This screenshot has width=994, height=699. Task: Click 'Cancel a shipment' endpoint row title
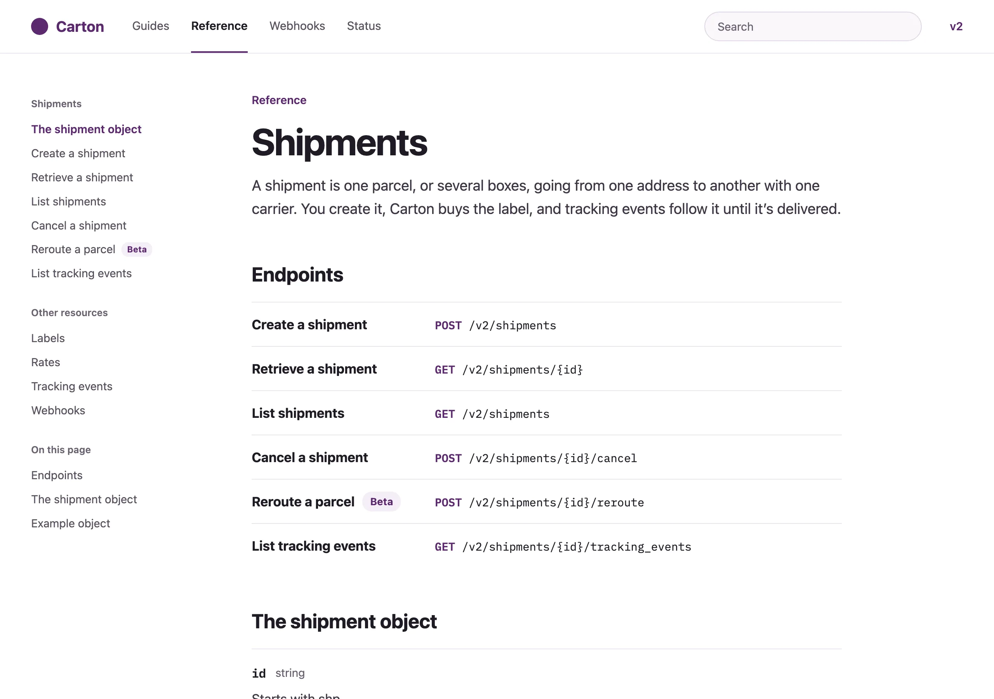click(x=309, y=457)
